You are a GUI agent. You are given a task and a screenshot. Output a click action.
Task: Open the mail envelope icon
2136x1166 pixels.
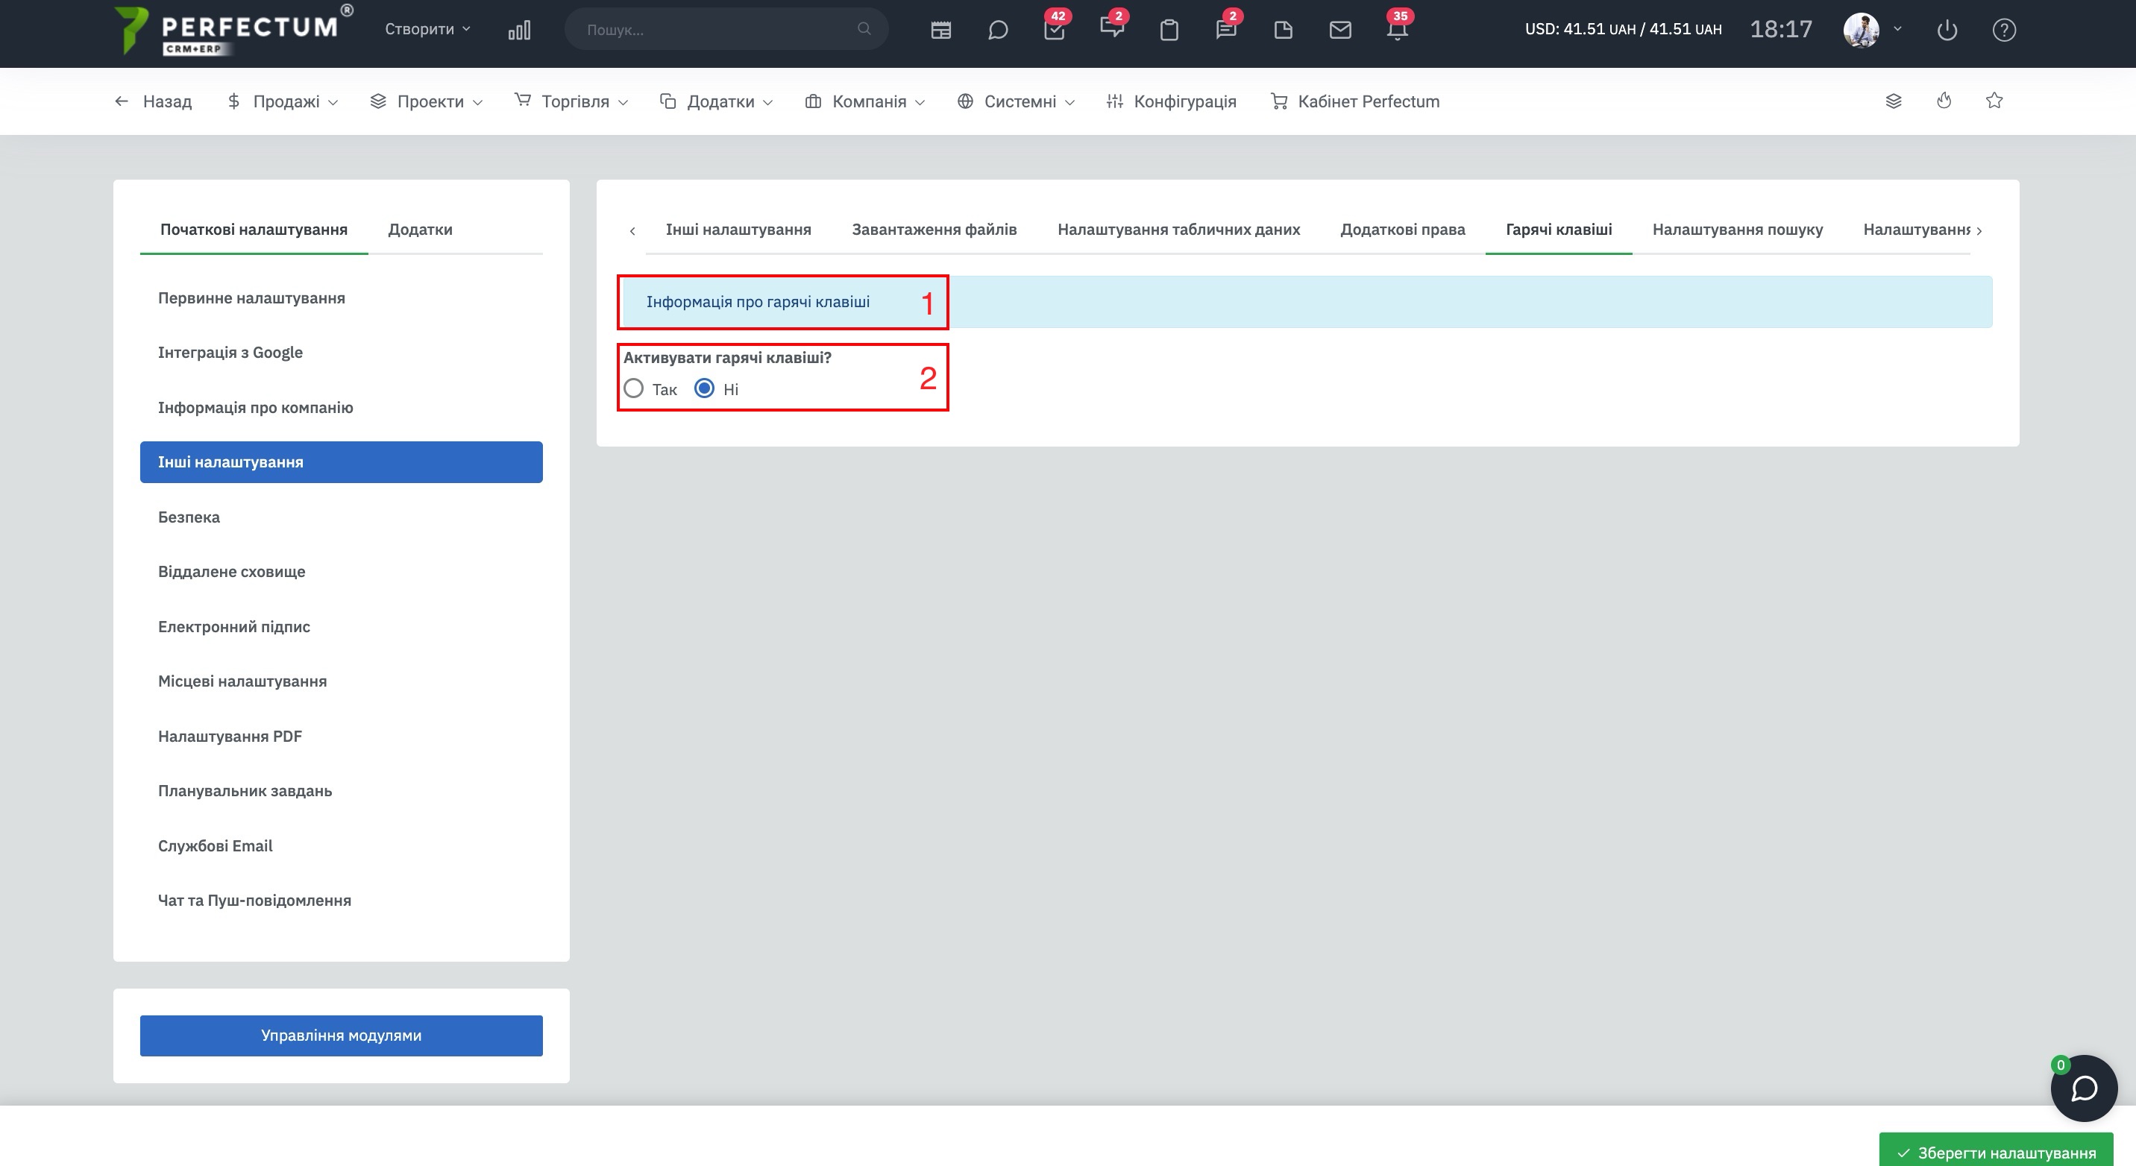(x=1340, y=31)
